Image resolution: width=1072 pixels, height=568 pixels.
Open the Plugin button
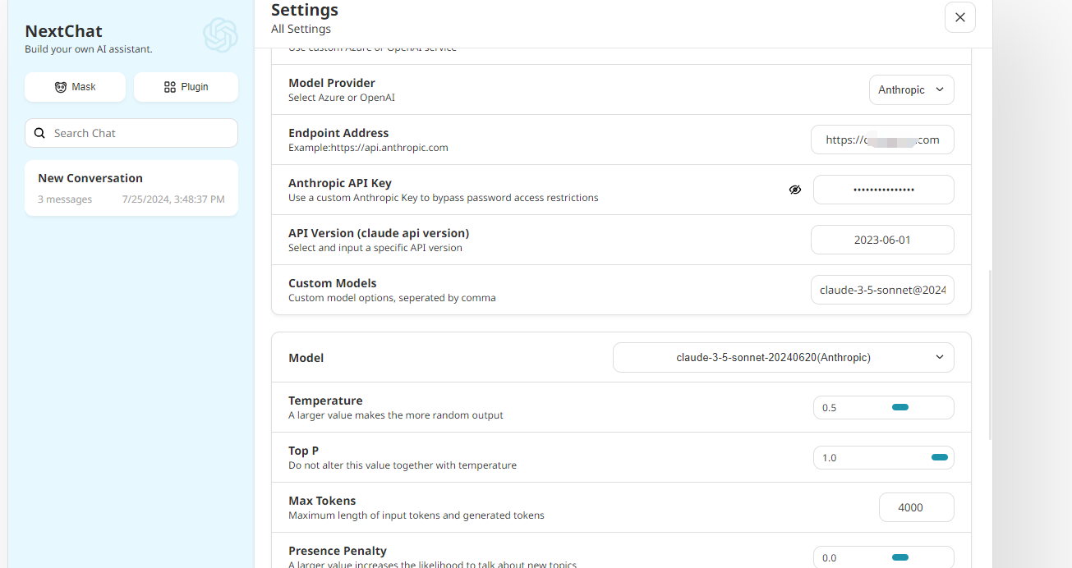(186, 87)
